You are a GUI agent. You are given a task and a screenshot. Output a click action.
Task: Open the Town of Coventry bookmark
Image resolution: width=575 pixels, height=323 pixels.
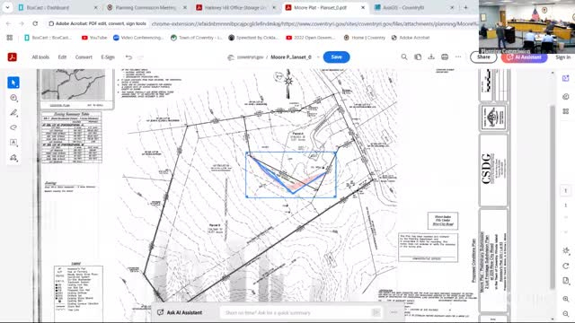(x=197, y=38)
